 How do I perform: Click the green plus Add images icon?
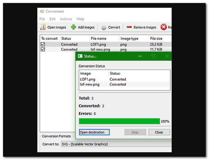(x=73, y=27)
